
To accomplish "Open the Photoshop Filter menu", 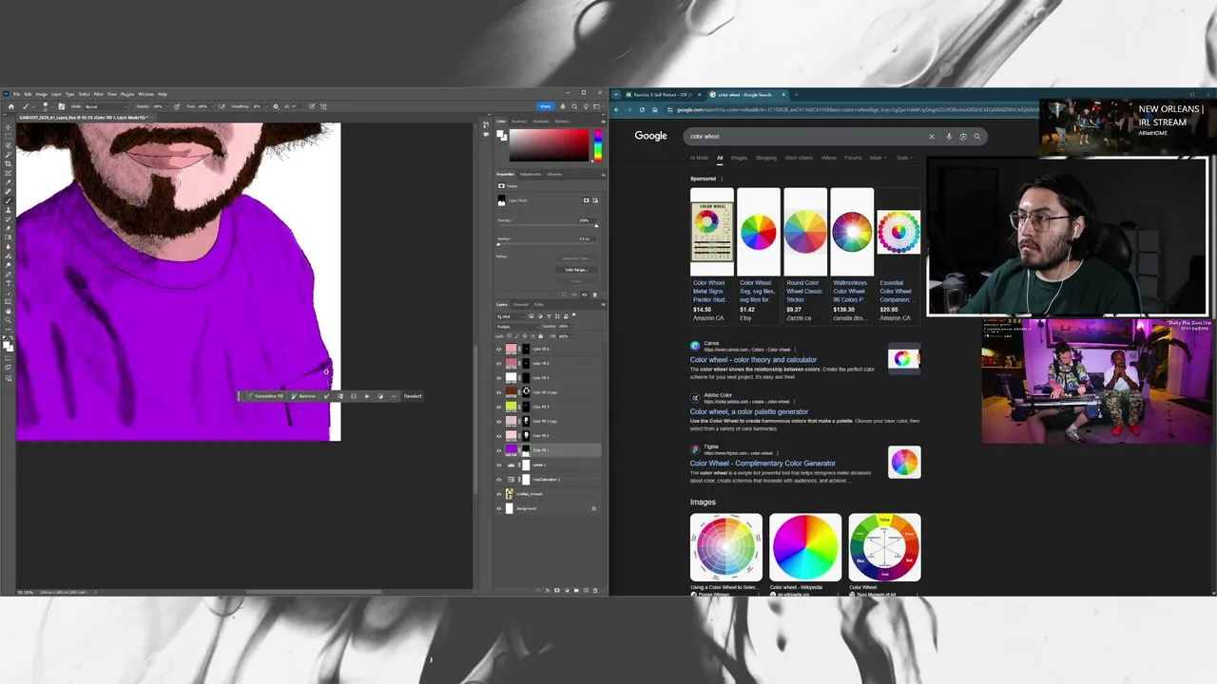I will (98, 94).
